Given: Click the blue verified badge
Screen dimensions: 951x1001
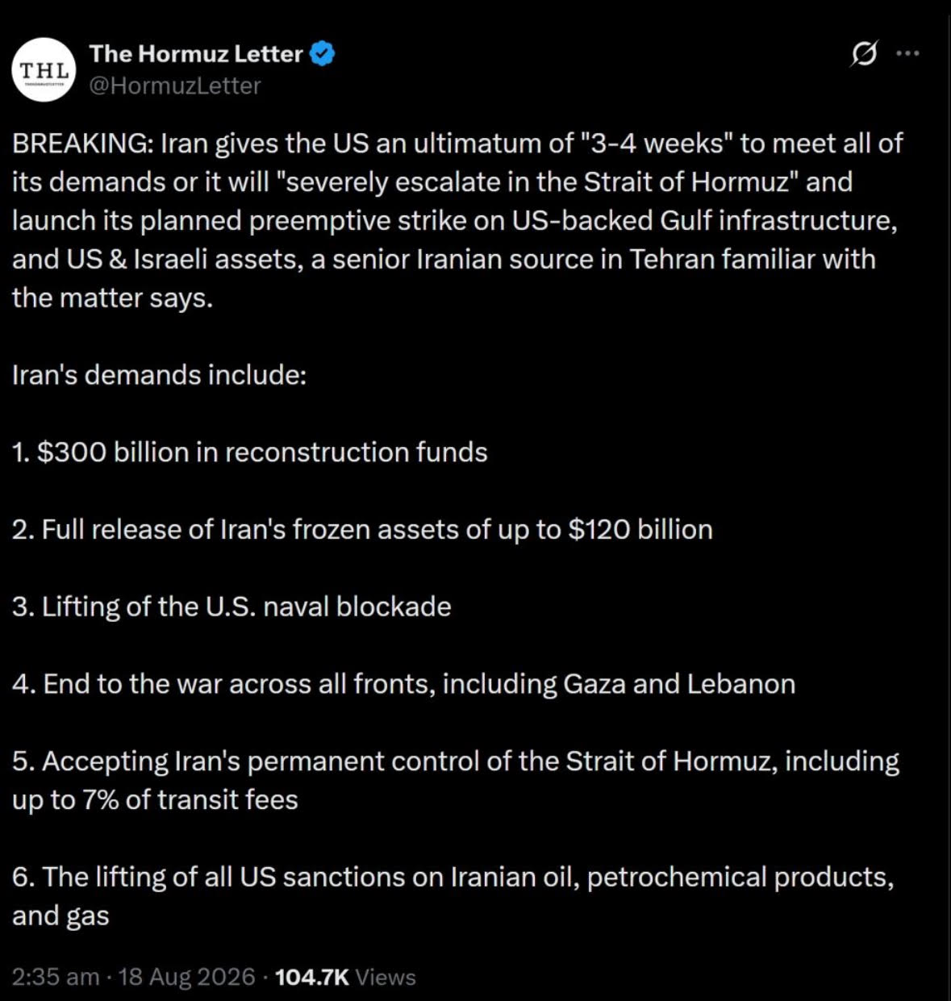Looking at the screenshot, I should point(322,54).
